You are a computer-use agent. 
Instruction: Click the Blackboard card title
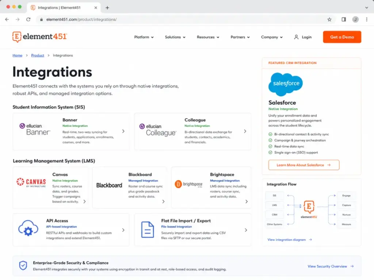coord(140,175)
